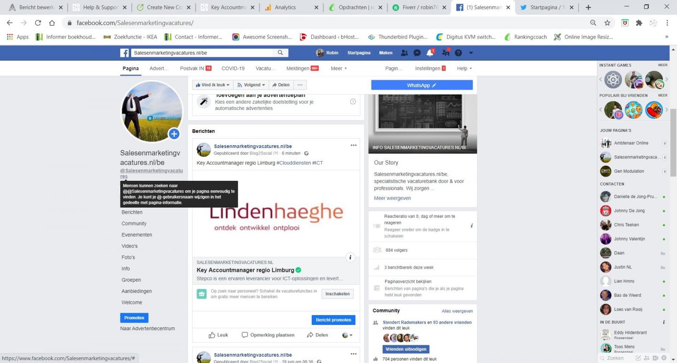The height and width of the screenshot is (363, 677).
Task: Open a new Chrome tab with plus
Action: [x=588, y=8]
